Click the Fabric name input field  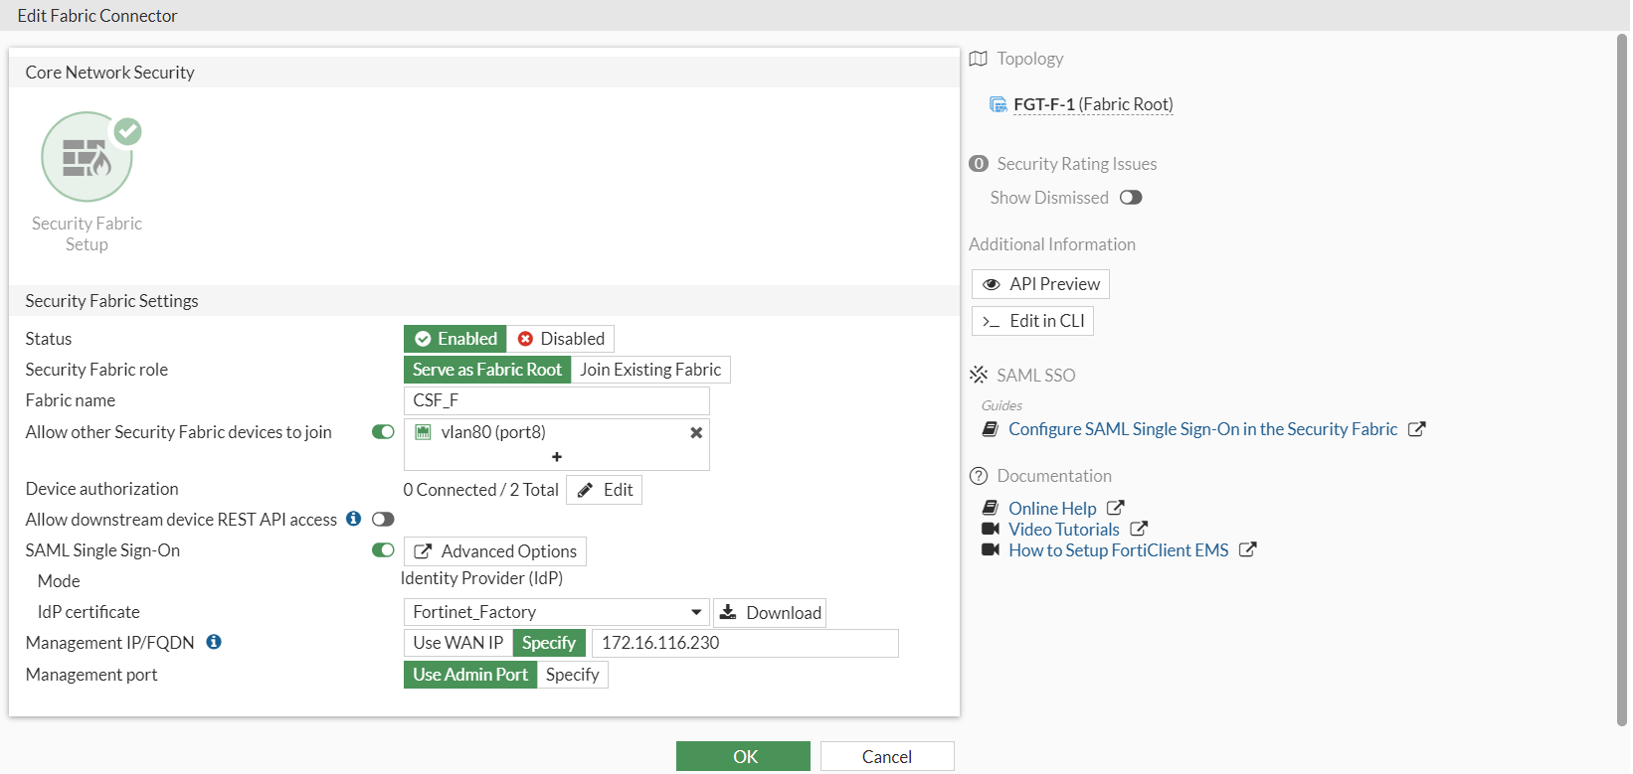556,400
